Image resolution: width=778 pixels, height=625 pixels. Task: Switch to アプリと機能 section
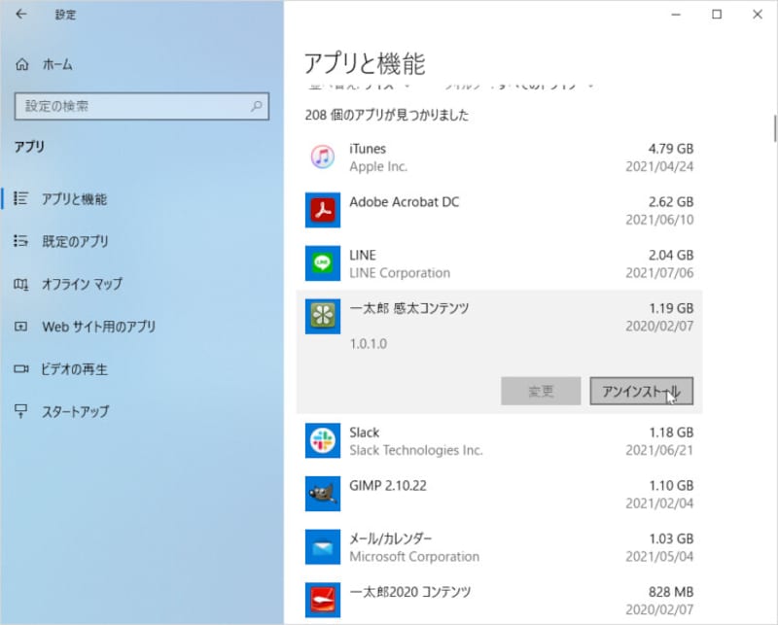pyautogui.click(x=74, y=199)
